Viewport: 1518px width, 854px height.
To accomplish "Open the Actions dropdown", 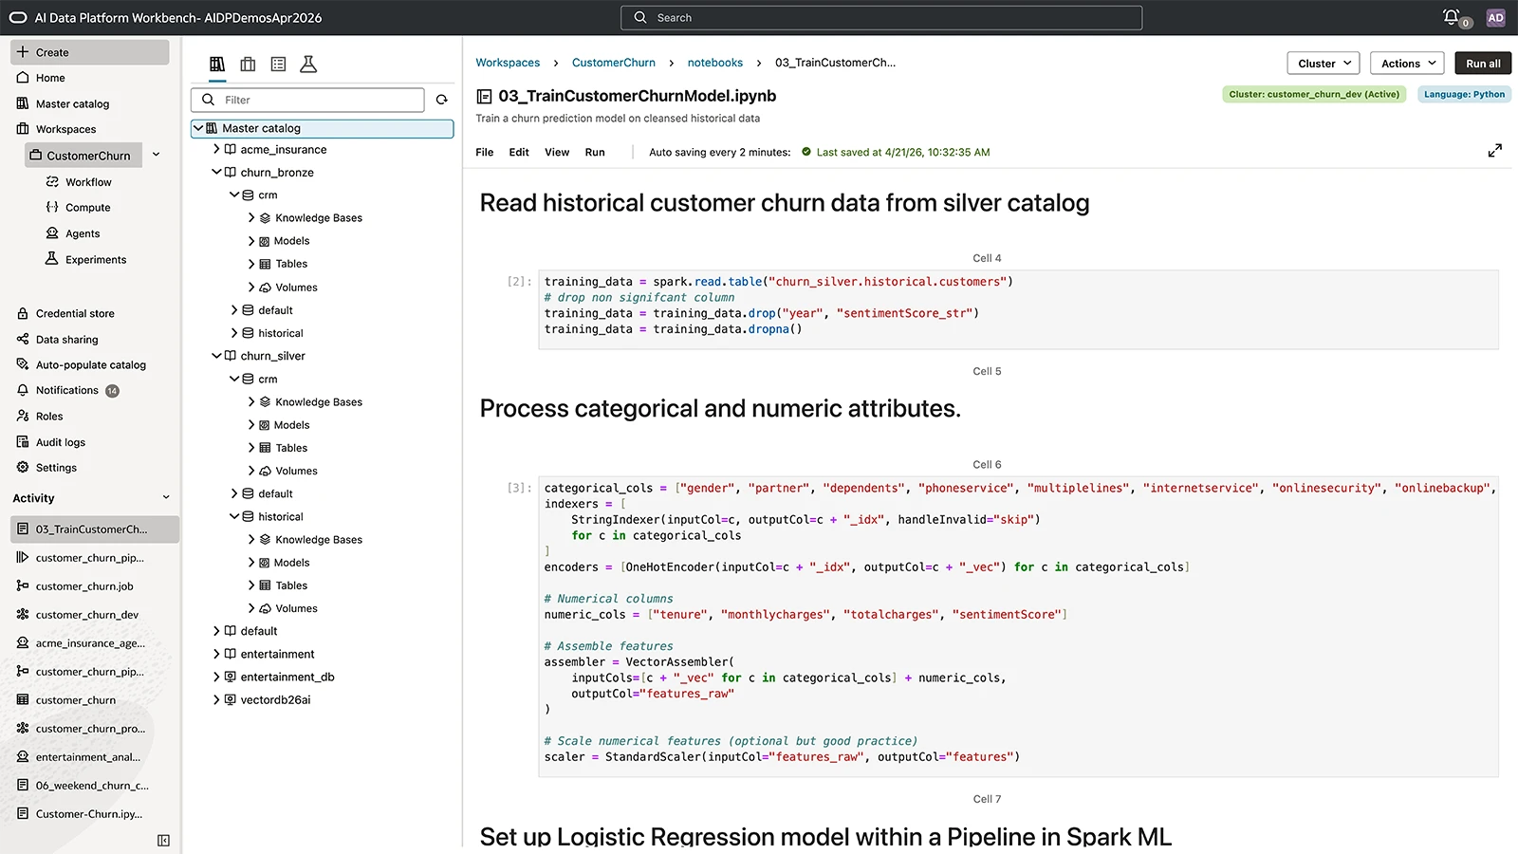I will pyautogui.click(x=1408, y=64).
